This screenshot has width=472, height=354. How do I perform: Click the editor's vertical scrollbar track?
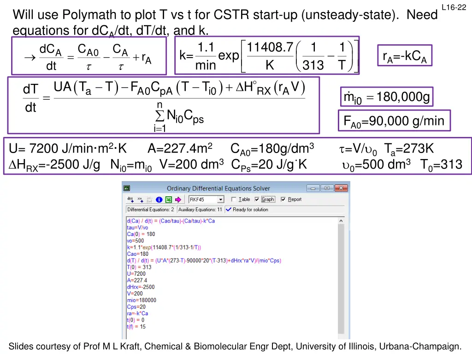341,279
